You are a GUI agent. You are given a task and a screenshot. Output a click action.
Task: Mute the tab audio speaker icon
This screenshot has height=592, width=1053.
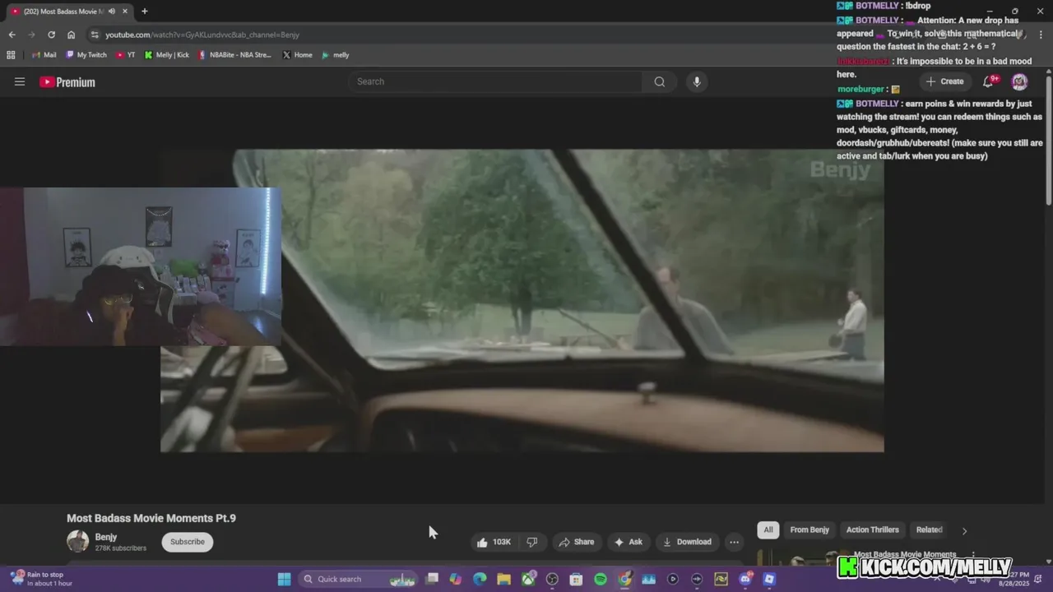pos(111,12)
